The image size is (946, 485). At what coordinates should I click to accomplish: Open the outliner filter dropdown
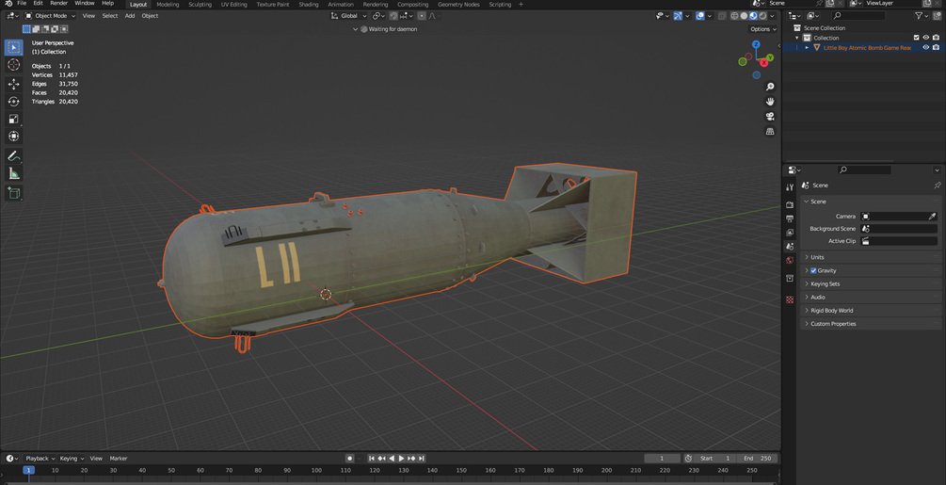point(922,16)
